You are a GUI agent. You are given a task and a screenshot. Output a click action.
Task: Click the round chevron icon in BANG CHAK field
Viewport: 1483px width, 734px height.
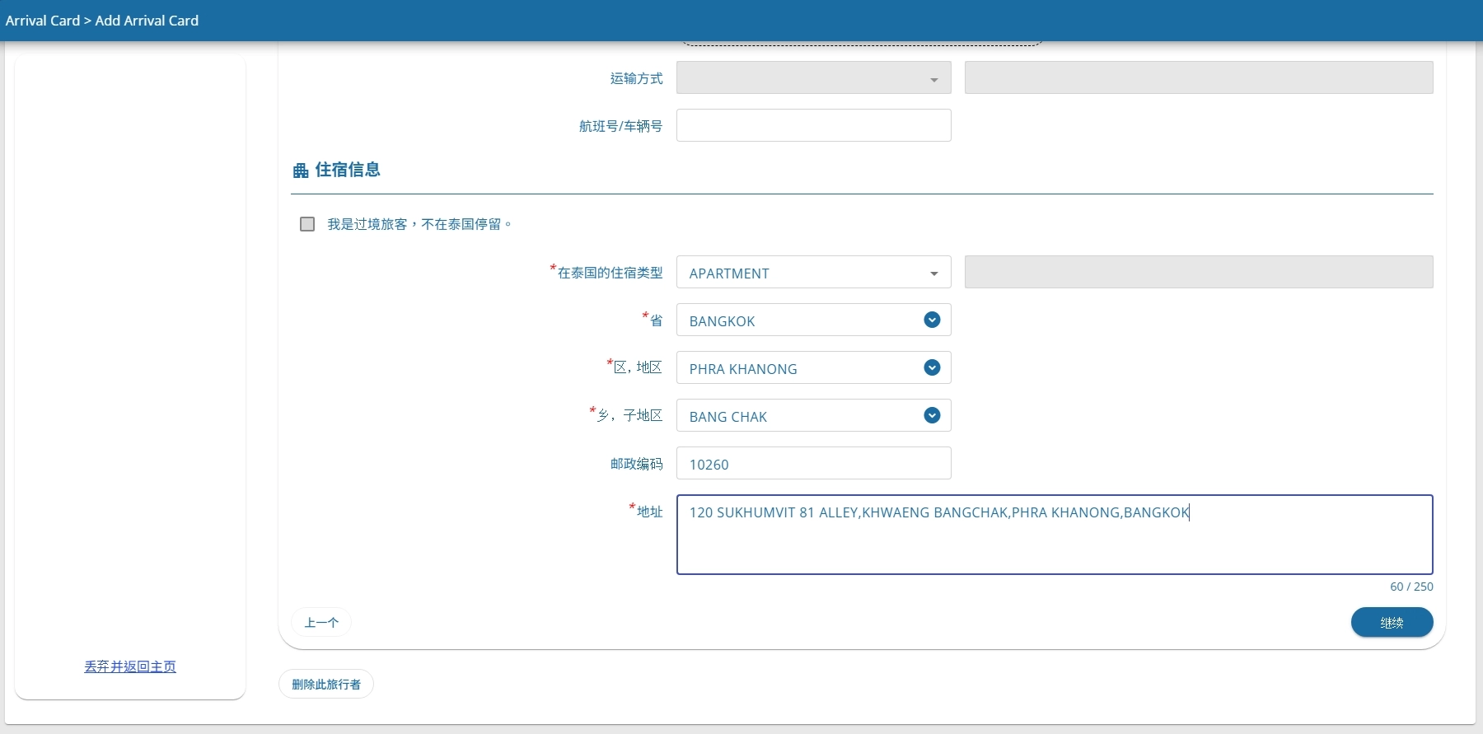pyautogui.click(x=932, y=415)
